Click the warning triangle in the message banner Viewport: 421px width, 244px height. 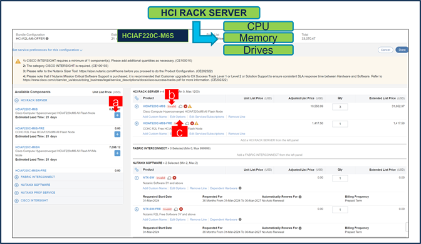pos(18,61)
